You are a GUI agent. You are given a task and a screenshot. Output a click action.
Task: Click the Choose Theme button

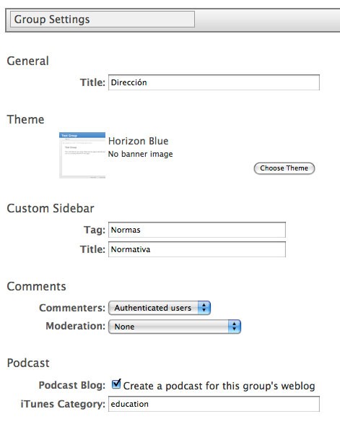point(284,168)
